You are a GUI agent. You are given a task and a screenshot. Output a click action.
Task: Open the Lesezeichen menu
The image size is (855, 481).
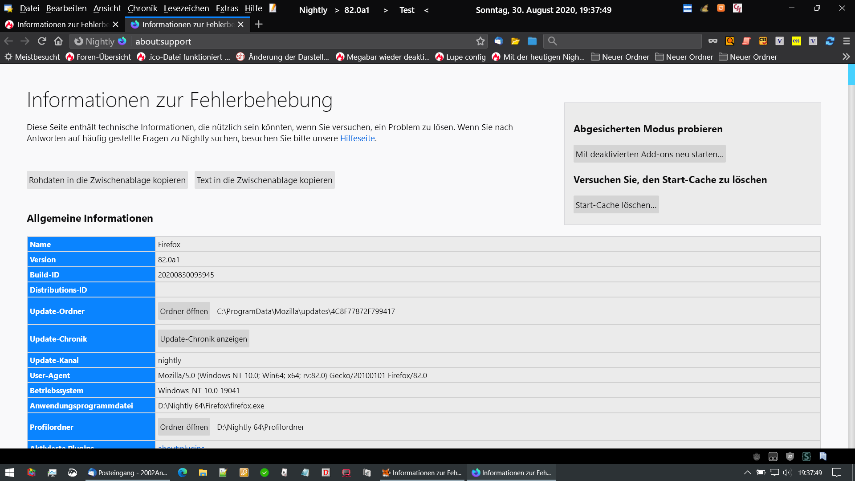[x=186, y=8]
